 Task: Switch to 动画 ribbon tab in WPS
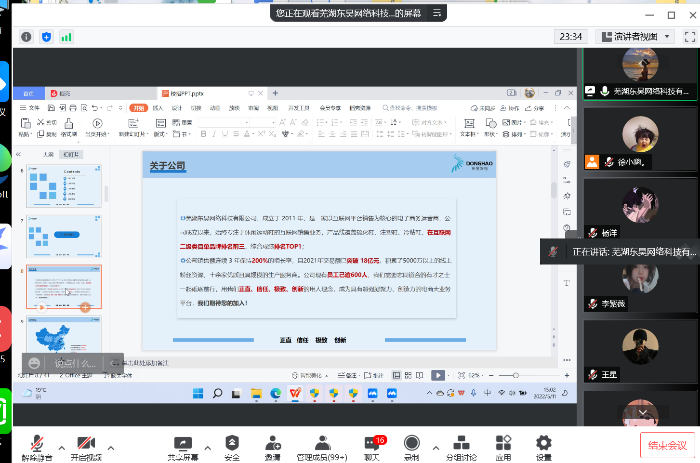[215, 108]
